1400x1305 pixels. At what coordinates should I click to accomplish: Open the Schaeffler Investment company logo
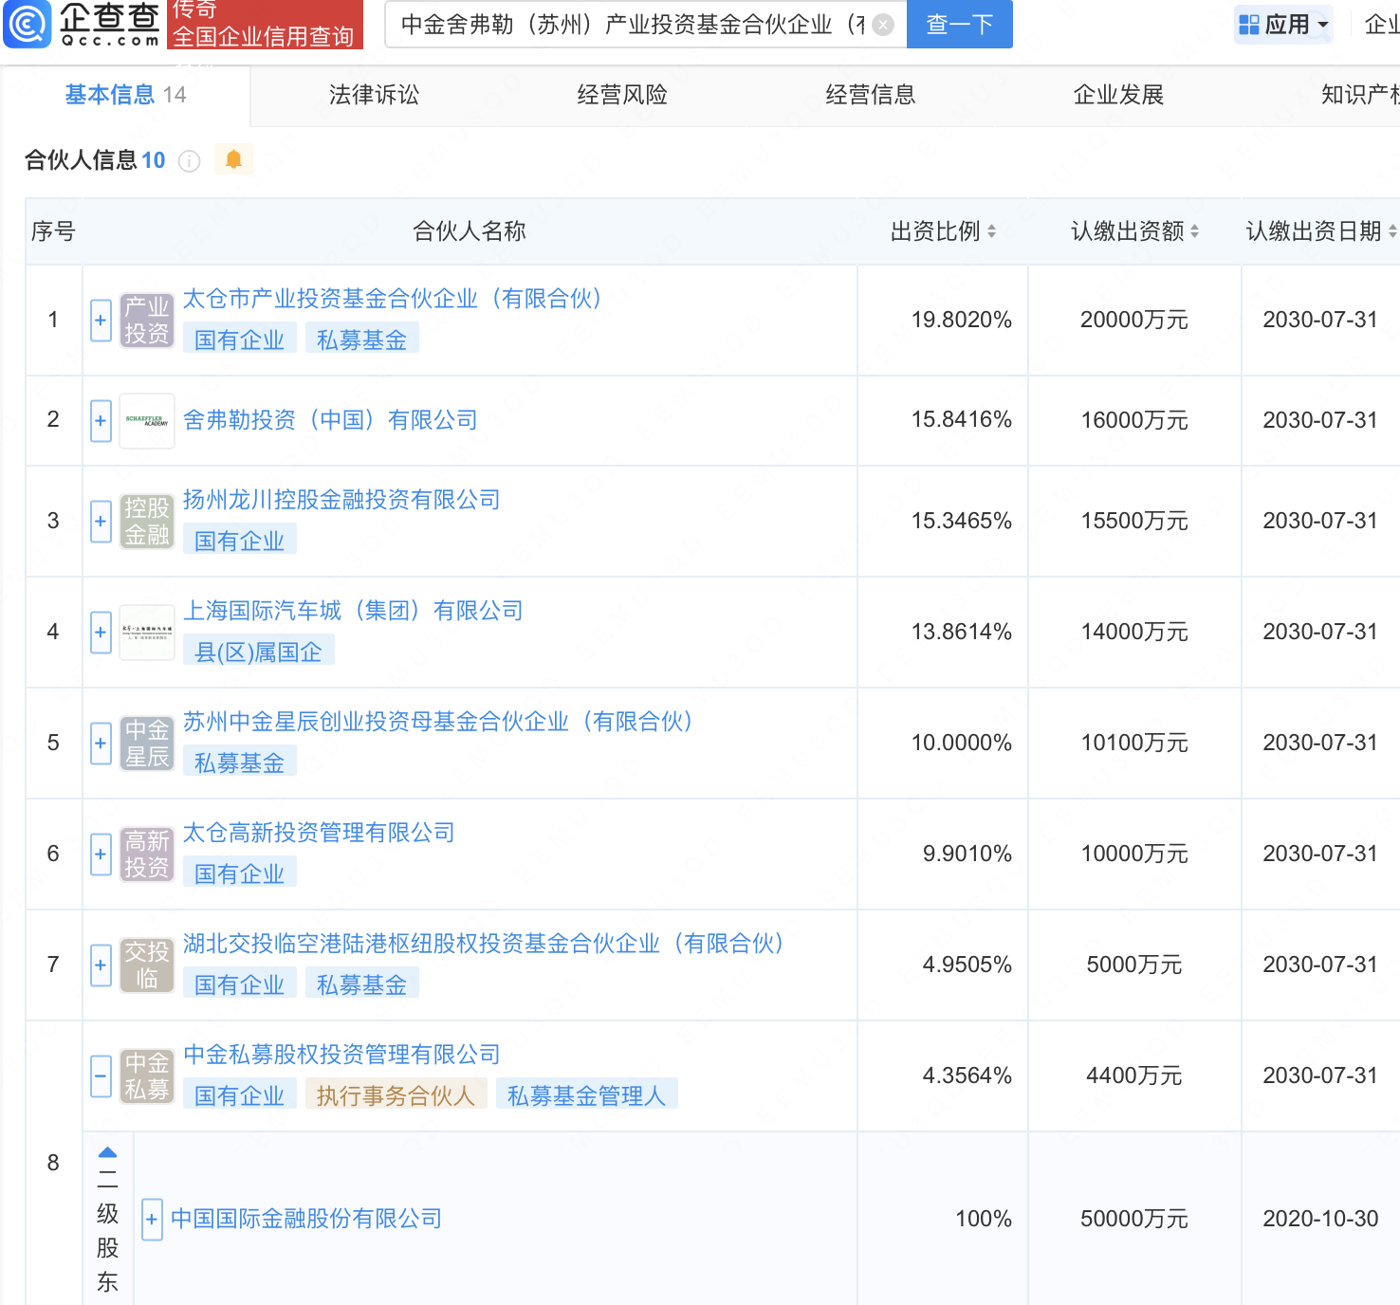(147, 420)
